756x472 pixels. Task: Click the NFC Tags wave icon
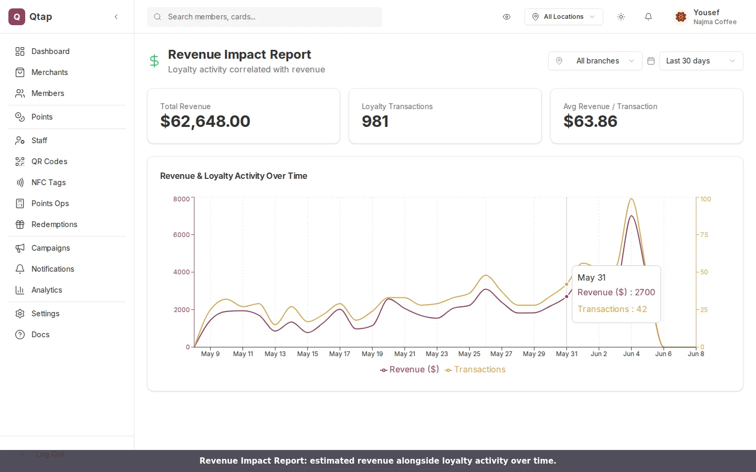pyautogui.click(x=20, y=183)
